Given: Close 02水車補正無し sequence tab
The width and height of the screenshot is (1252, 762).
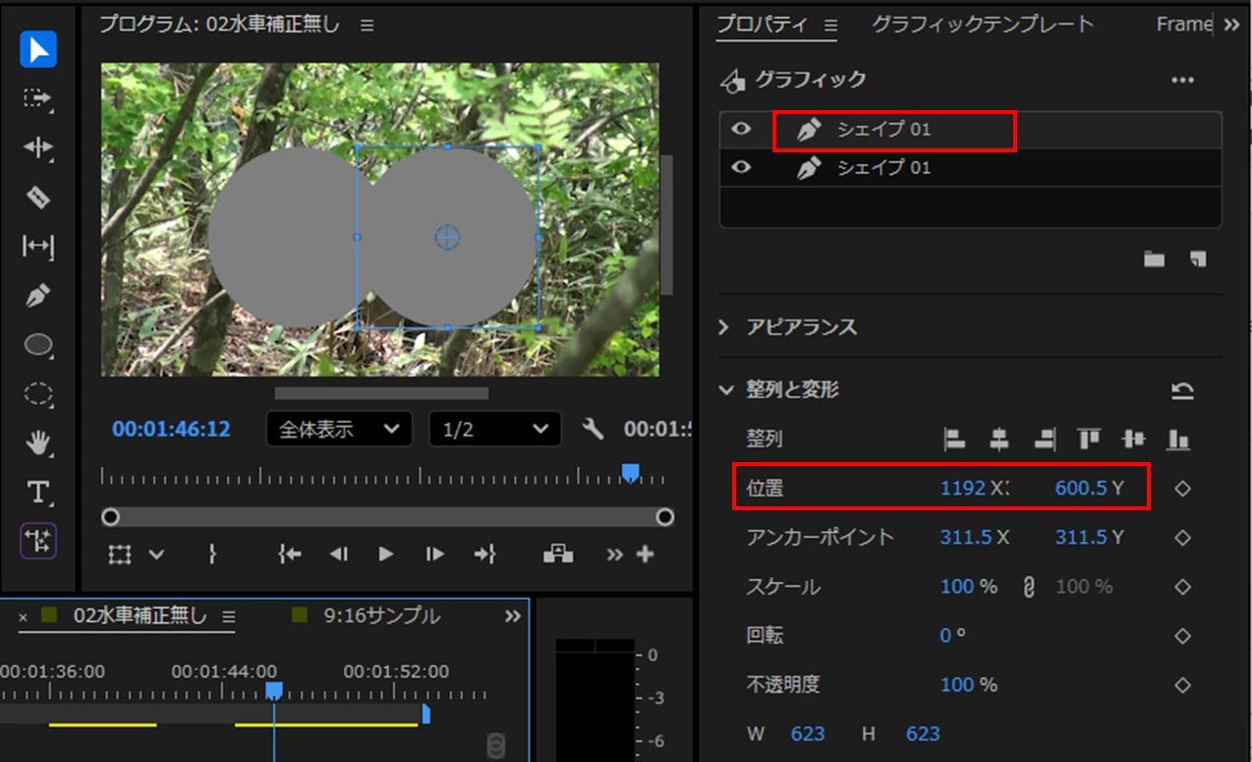Looking at the screenshot, I should [23, 617].
